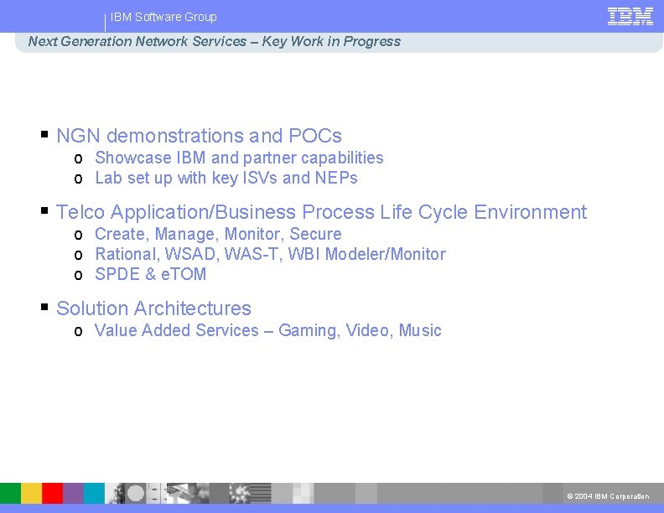Click the grey circle image in the footer strip
This screenshot has width=664, height=513.
pos(136,494)
